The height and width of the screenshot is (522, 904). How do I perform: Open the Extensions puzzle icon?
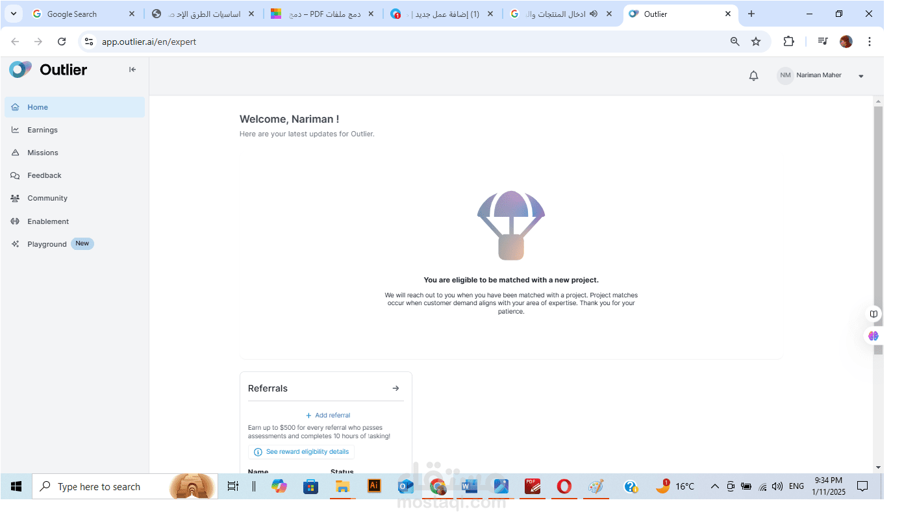788,42
